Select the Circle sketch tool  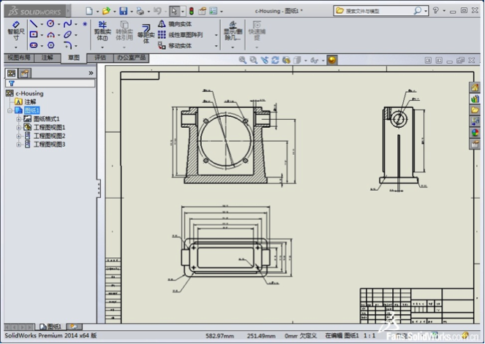pyautogui.click(x=50, y=24)
